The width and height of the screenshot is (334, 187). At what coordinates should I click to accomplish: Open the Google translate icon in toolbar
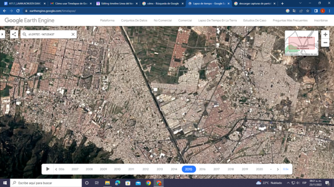click(x=294, y=11)
